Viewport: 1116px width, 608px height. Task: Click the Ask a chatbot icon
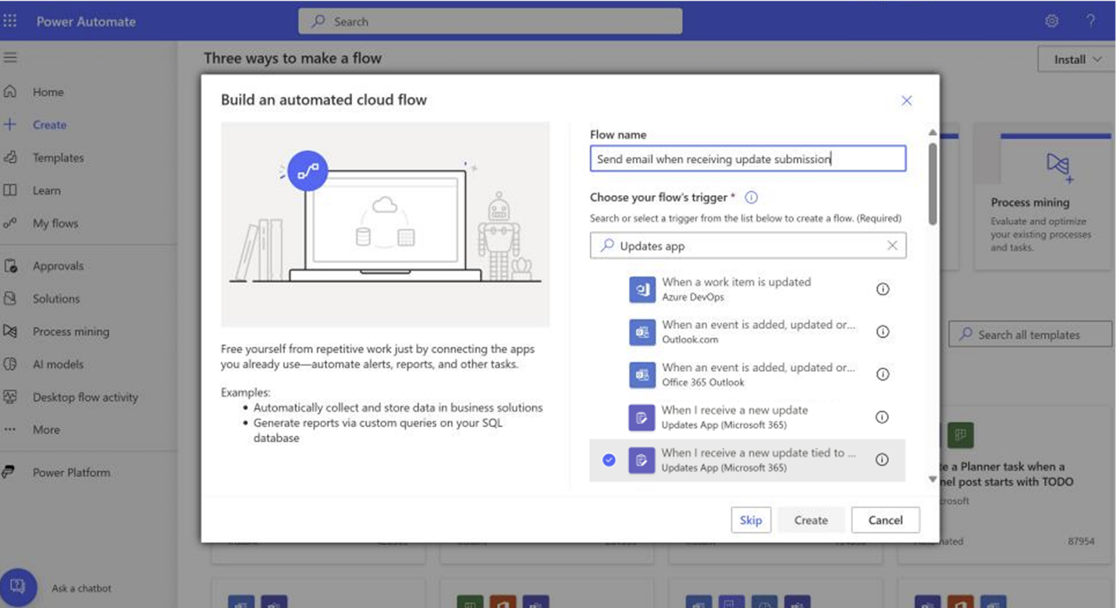click(x=17, y=587)
